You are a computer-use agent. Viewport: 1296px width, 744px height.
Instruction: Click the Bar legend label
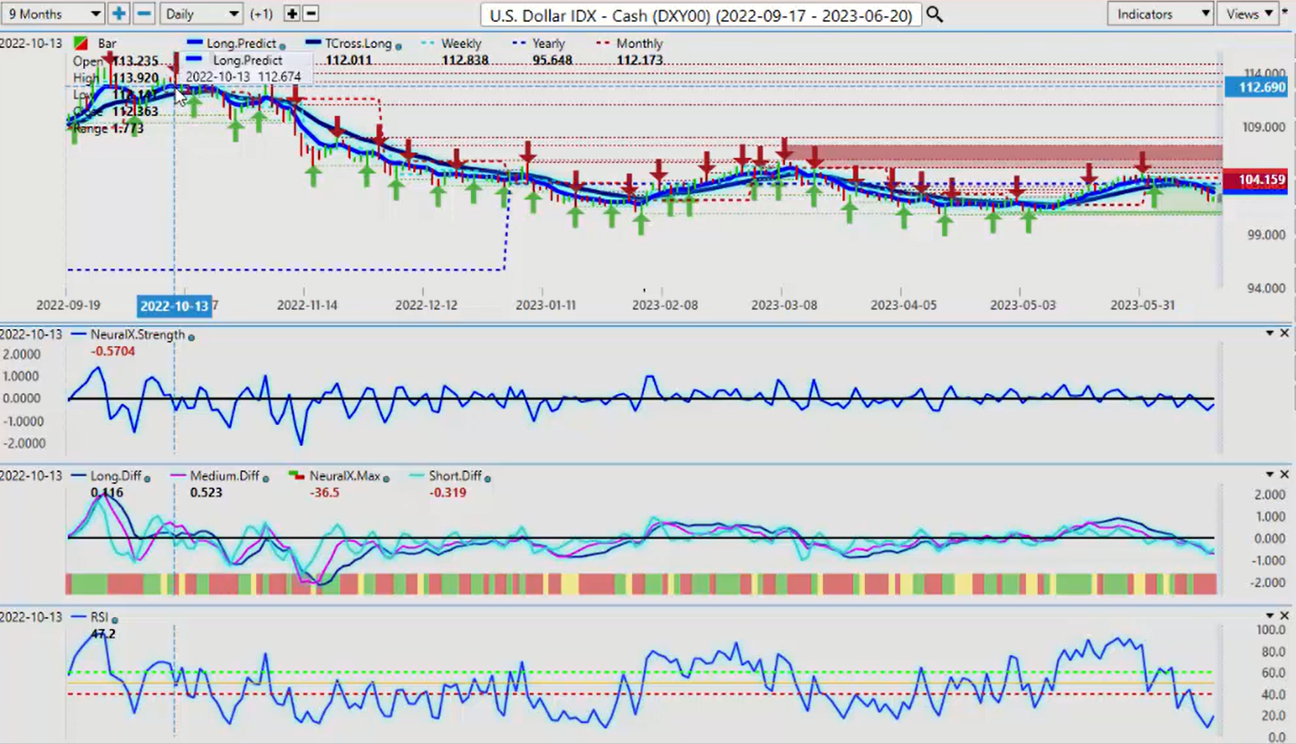(x=107, y=43)
